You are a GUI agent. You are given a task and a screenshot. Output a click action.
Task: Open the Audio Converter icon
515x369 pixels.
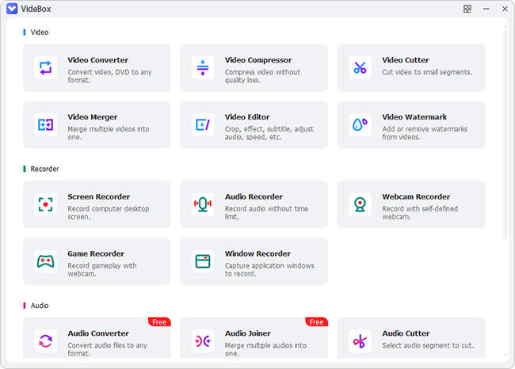pos(45,341)
